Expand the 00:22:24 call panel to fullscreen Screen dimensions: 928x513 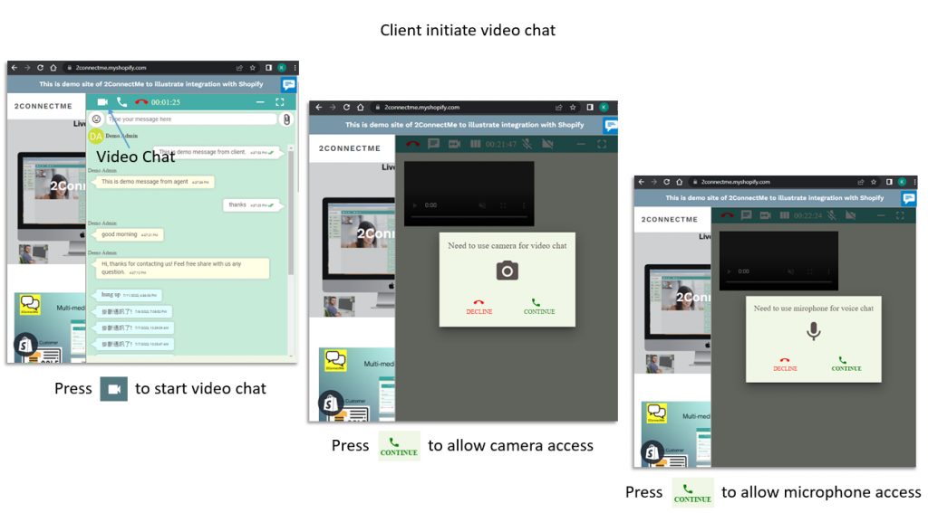click(x=900, y=215)
